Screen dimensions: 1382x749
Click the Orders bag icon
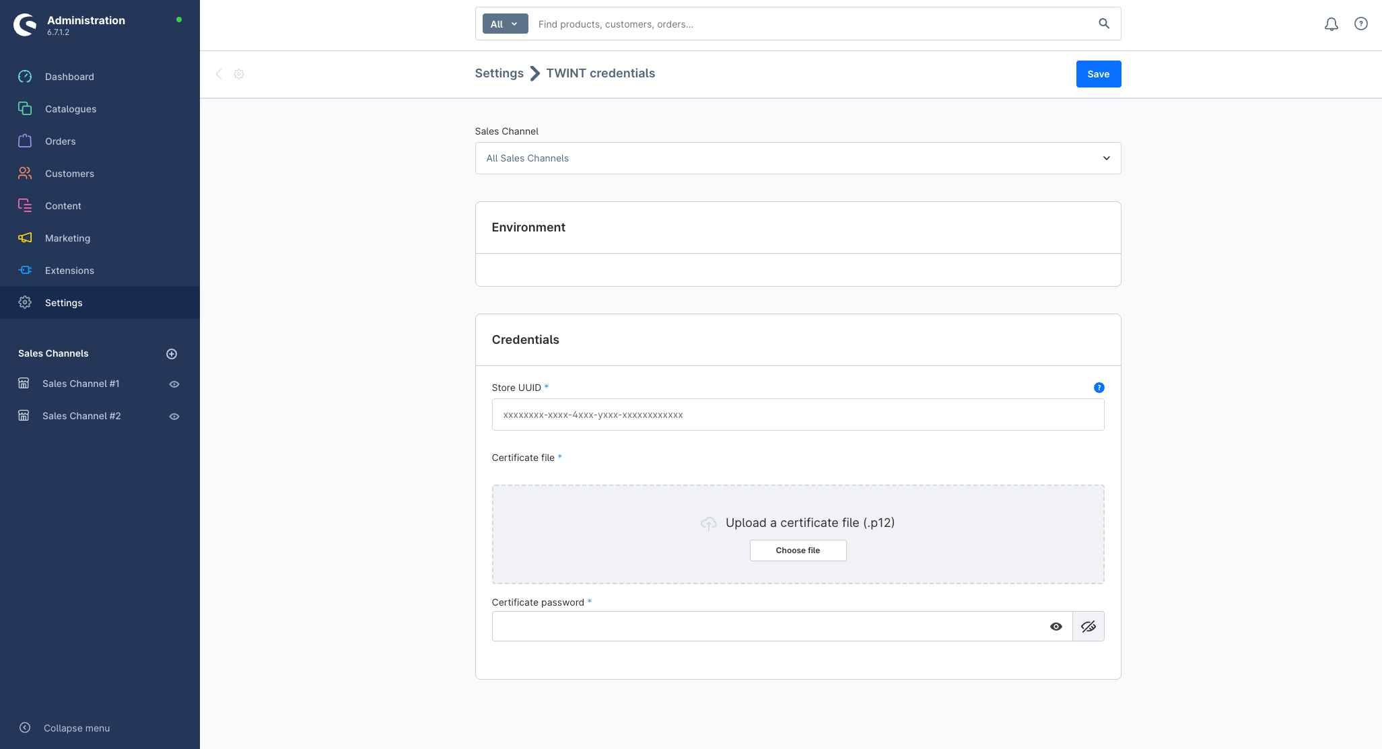click(25, 141)
